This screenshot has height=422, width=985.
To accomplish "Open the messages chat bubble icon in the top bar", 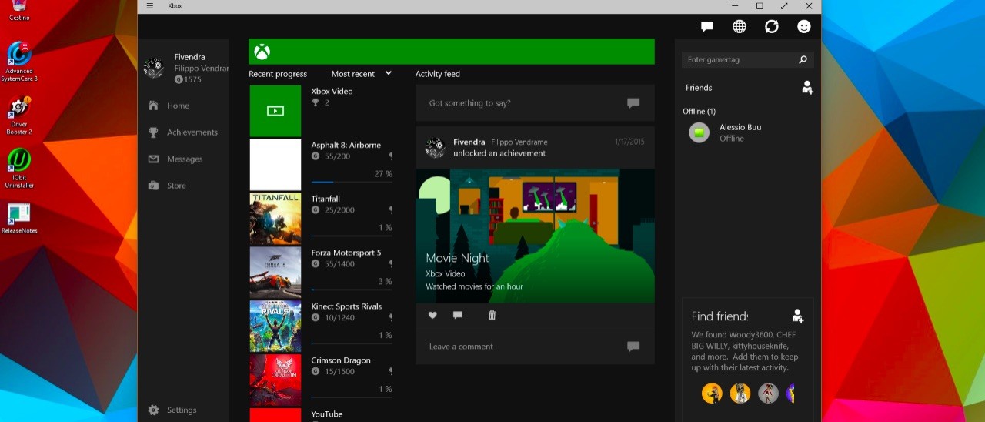I will coord(707,26).
